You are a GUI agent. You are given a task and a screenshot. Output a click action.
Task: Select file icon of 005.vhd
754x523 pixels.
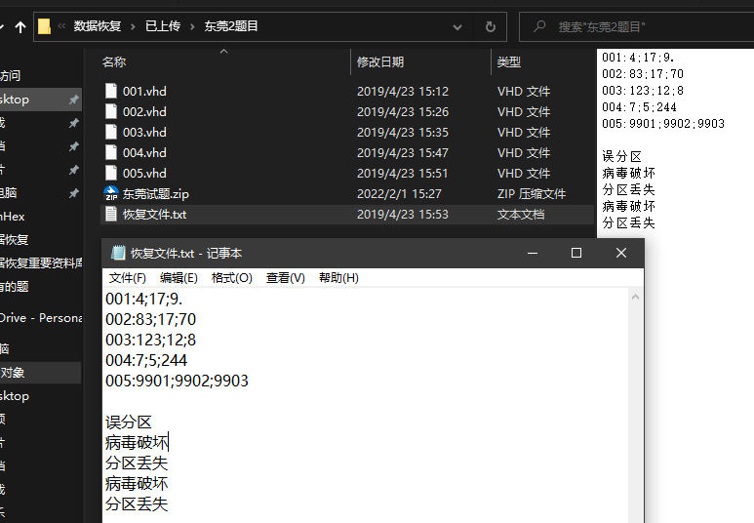(111, 173)
